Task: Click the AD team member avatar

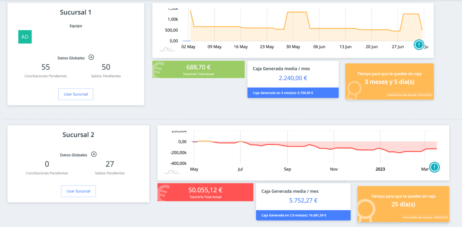Action: coord(25,37)
